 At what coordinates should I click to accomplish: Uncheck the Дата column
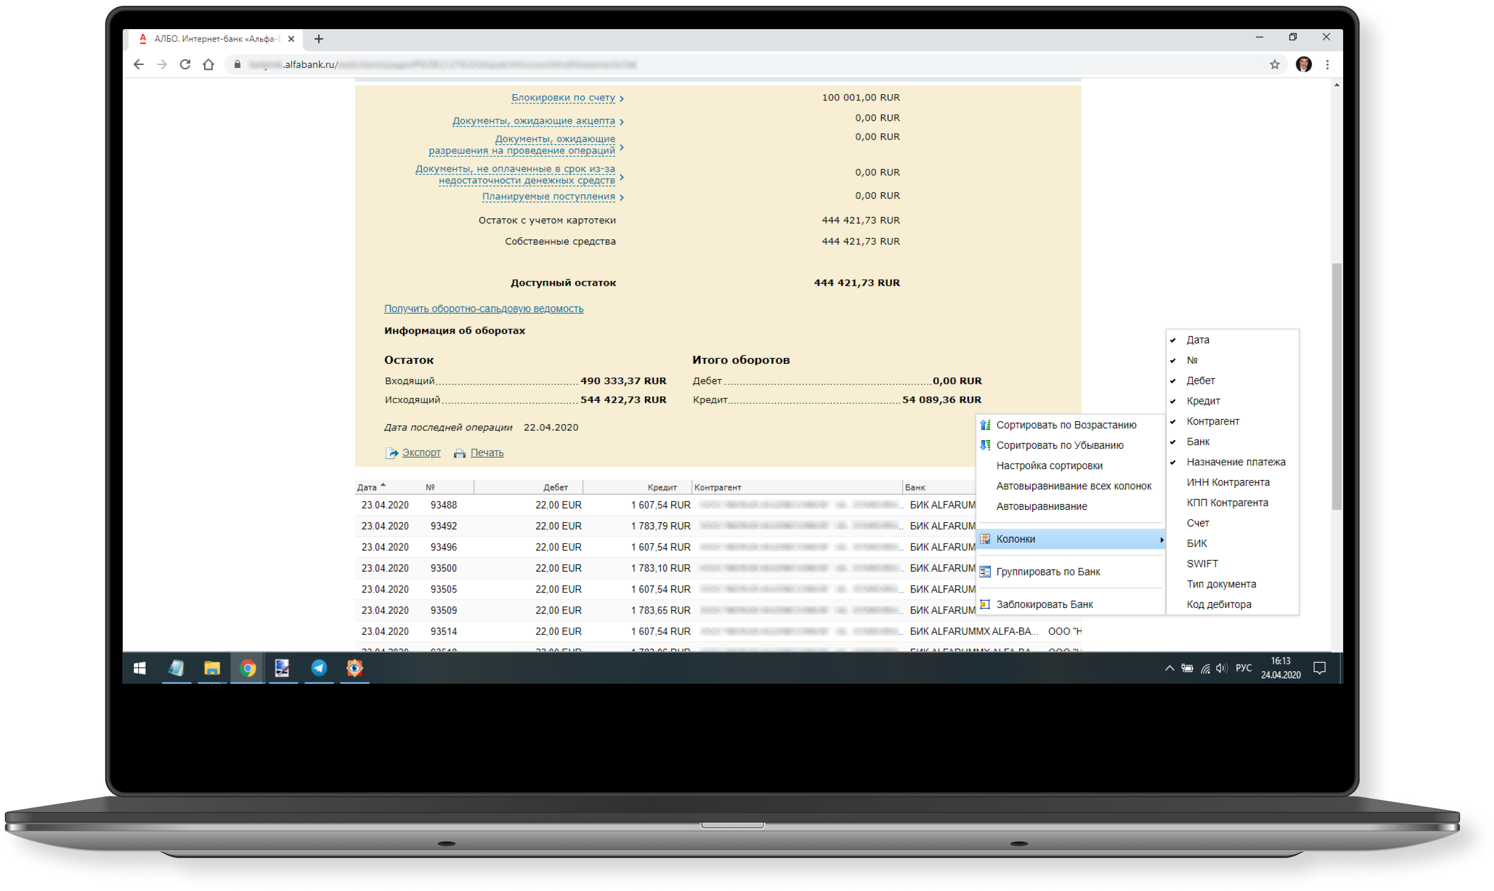tap(1232, 340)
